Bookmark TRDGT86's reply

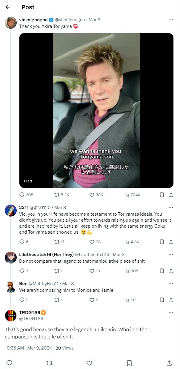130,363
